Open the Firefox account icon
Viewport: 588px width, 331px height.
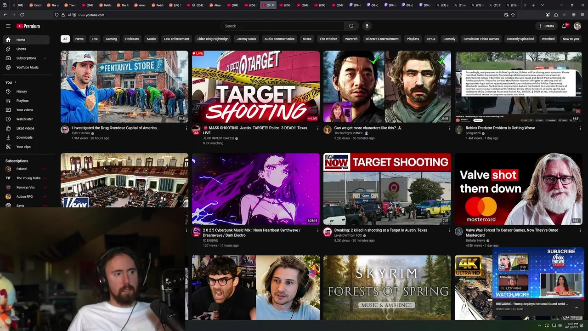click(x=548, y=15)
